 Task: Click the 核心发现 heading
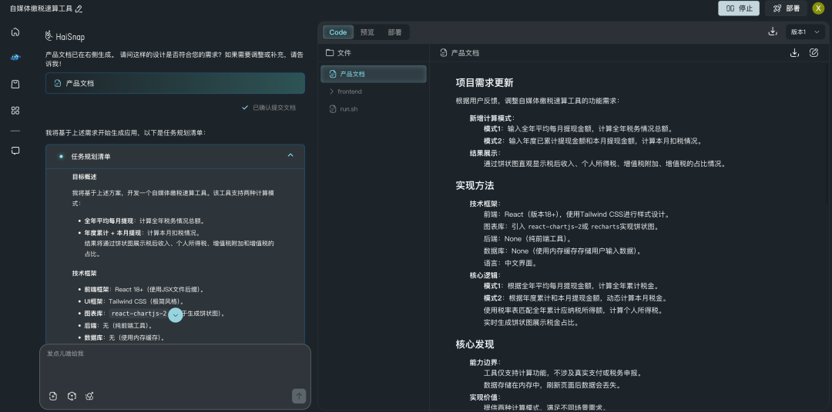pyautogui.click(x=475, y=344)
